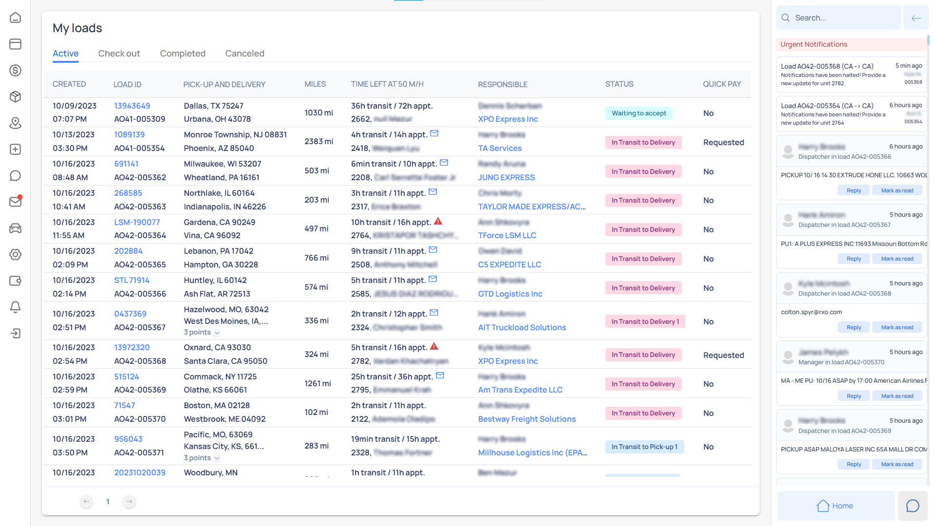Open the settings gear icon
The width and height of the screenshot is (935, 526).
[16, 255]
